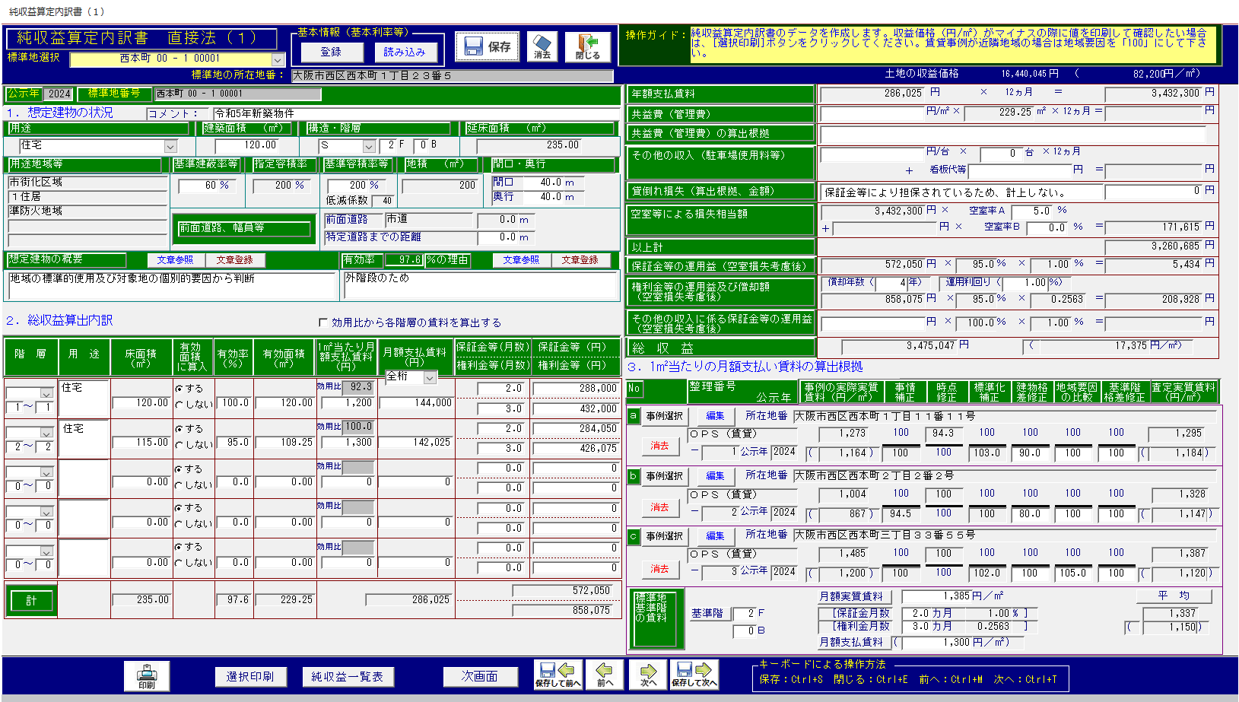Go to next record with 次へ arrow

(648, 675)
